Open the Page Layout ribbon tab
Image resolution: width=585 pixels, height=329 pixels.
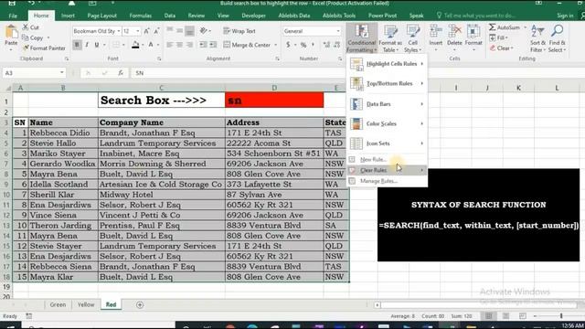pyautogui.click(x=101, y=16)
